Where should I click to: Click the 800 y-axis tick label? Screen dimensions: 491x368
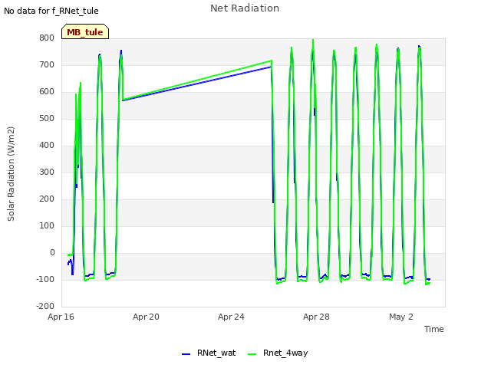point(47,38)
